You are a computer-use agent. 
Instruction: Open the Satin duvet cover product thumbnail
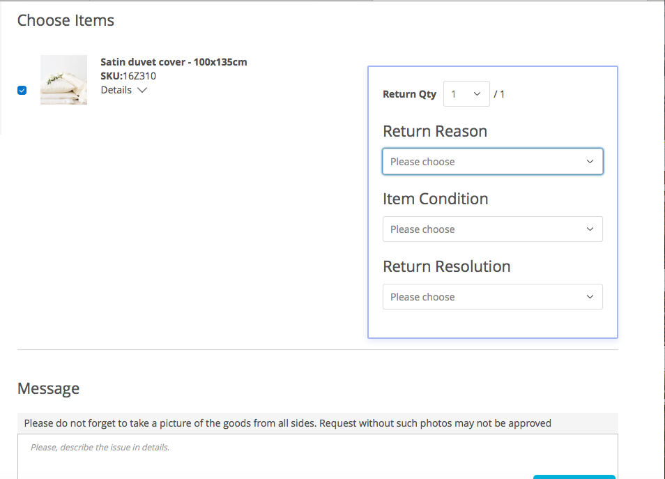point(63,79)
